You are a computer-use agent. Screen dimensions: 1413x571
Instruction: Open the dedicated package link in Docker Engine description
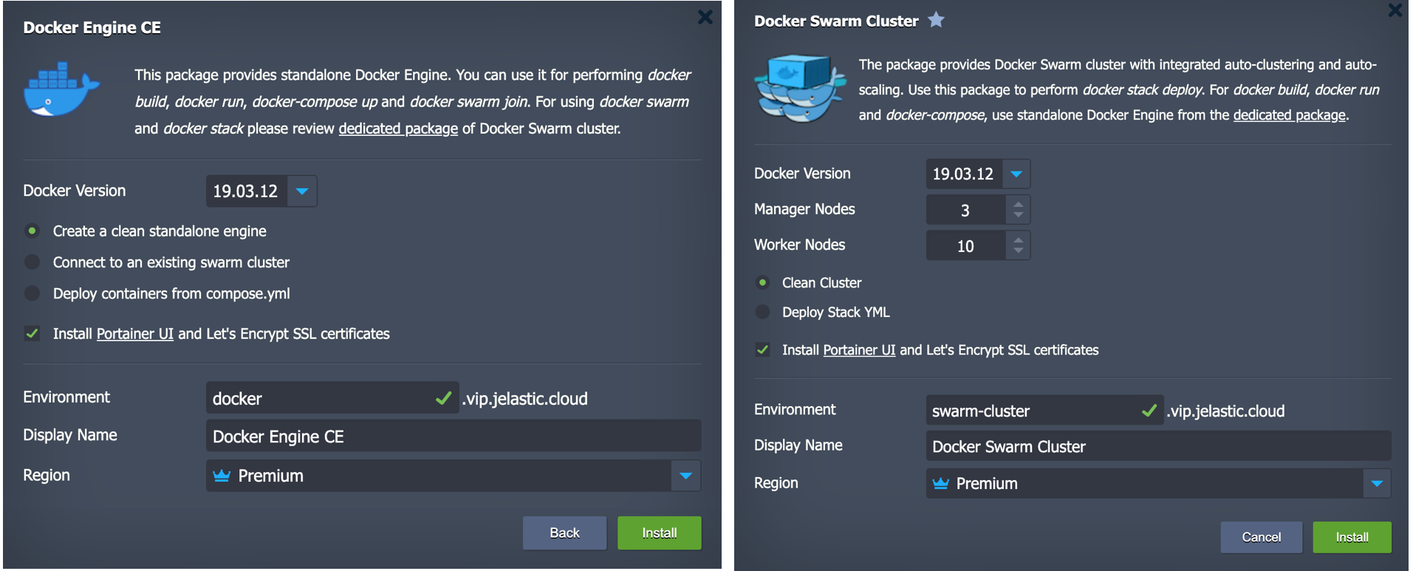coord(398,129)
